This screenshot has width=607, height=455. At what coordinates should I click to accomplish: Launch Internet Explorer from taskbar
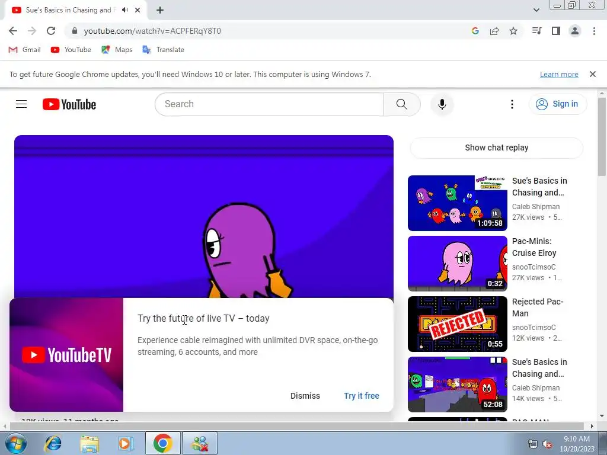(x=53, y=443)
